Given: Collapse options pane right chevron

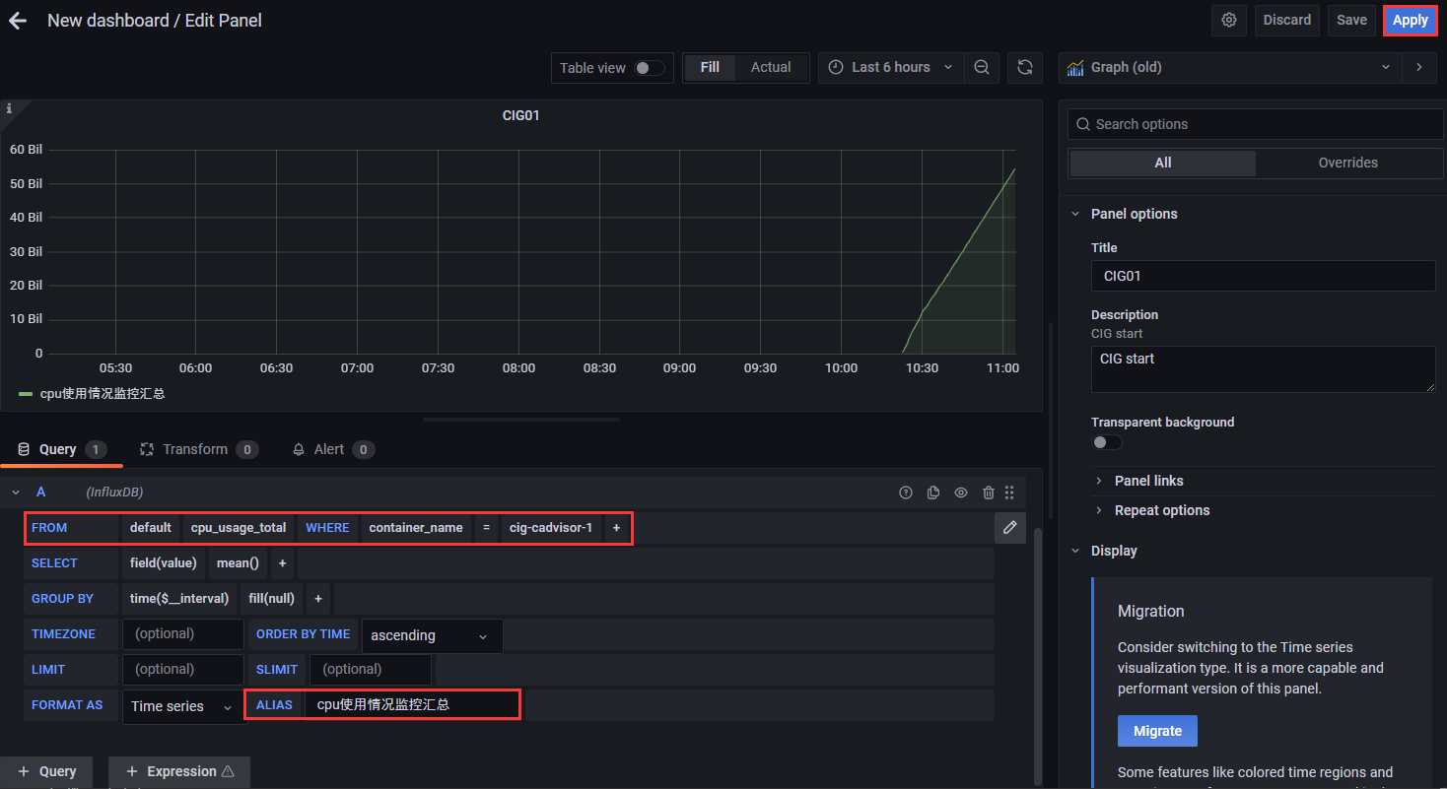Looking at the screenshot, I should [x=1419, y=67].
